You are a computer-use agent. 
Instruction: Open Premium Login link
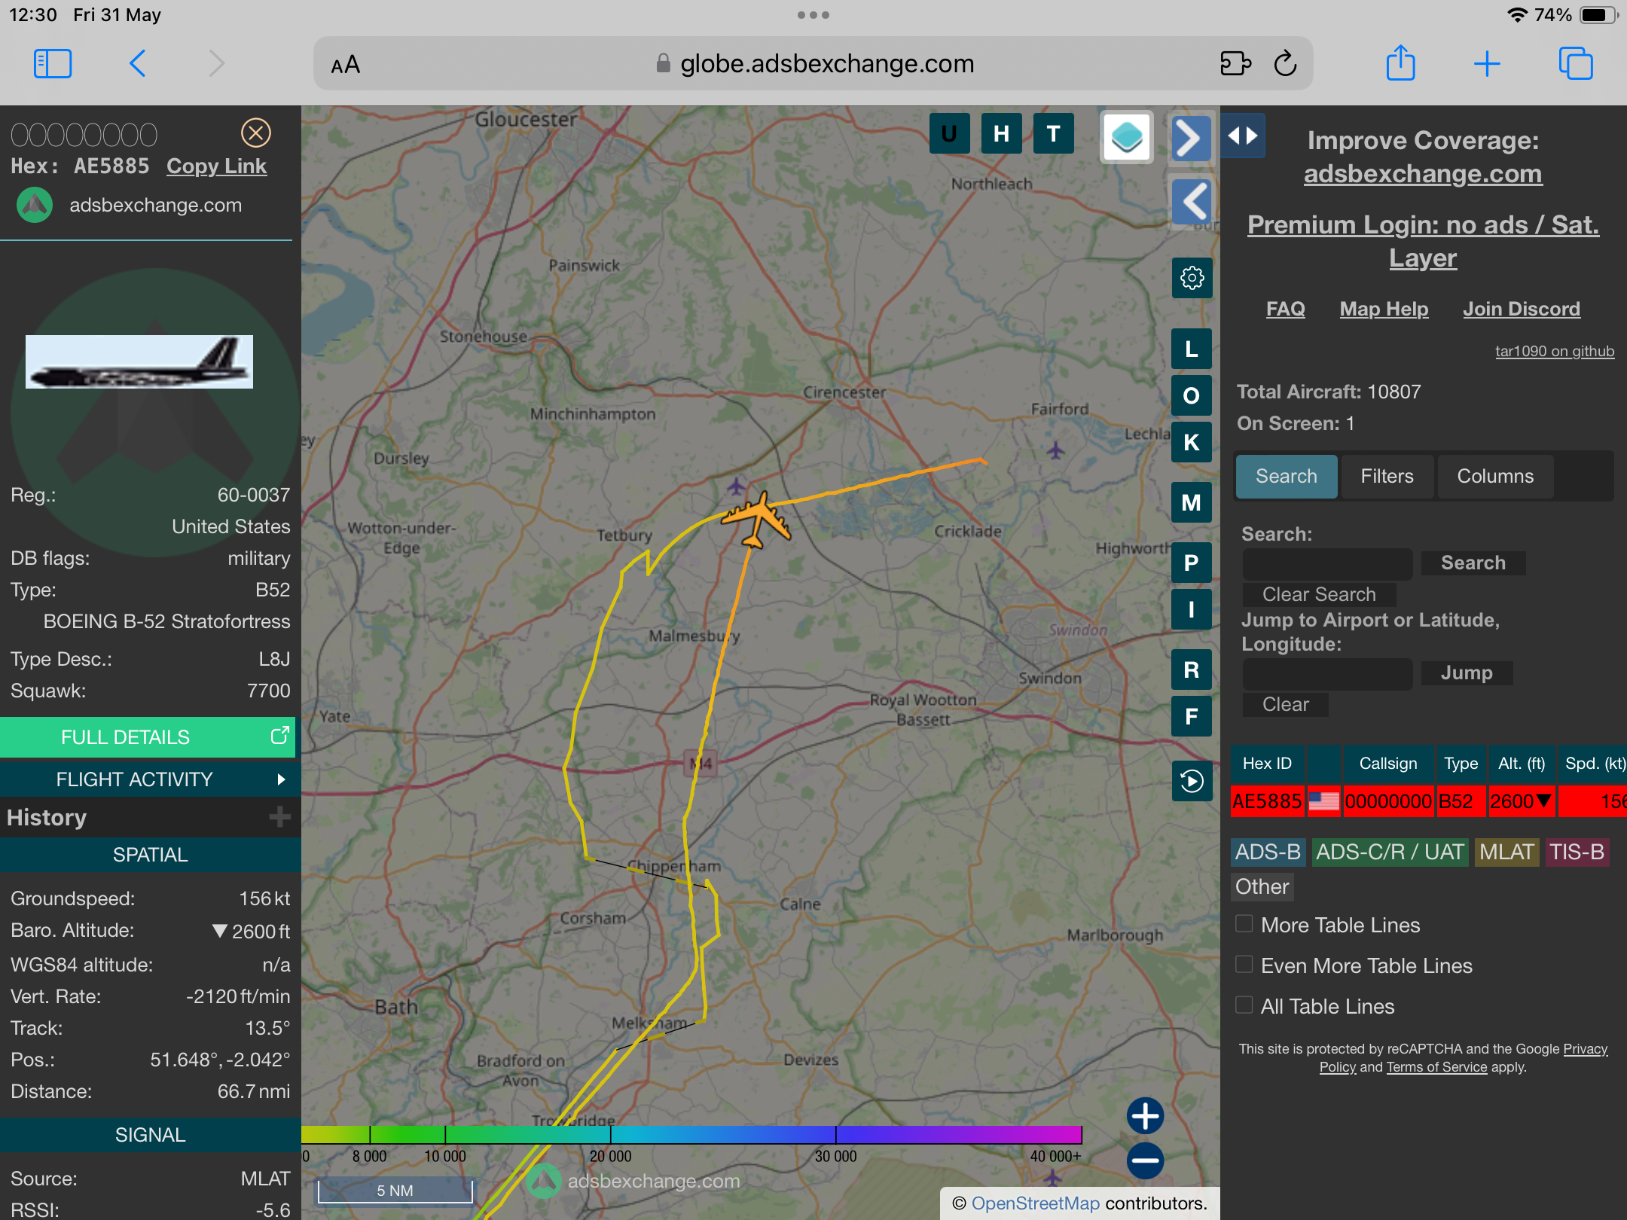coord(1423,241)
